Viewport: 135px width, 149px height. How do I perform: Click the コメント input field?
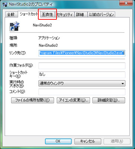pyautogui.click(x=82, y=92)
